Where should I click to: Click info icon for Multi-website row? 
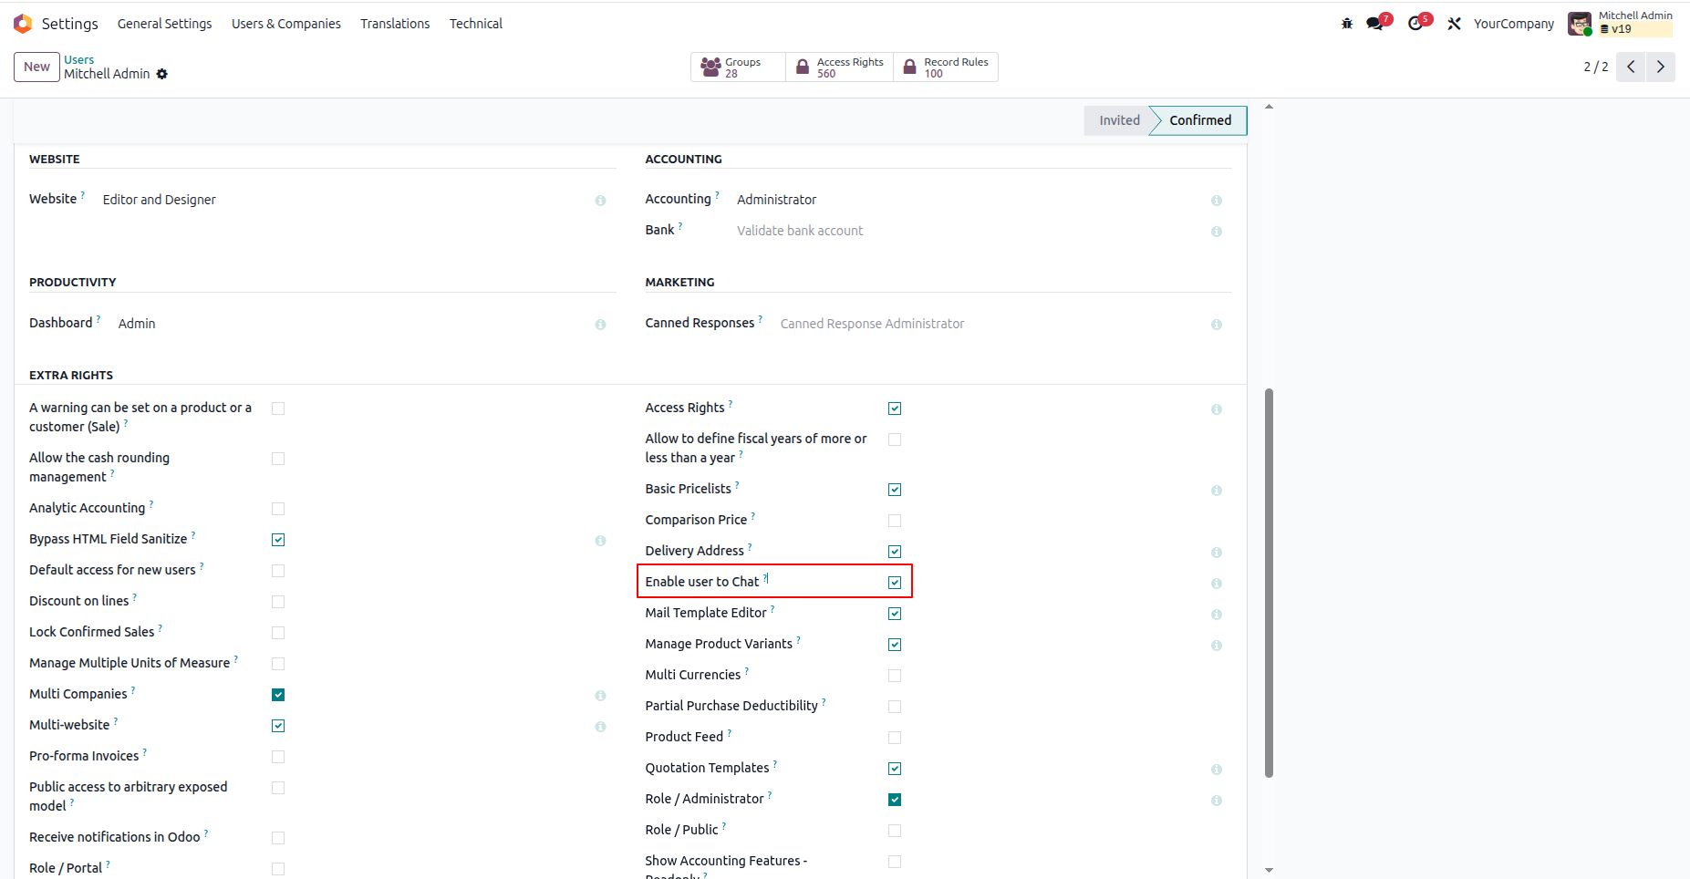(x=600, y=727)
